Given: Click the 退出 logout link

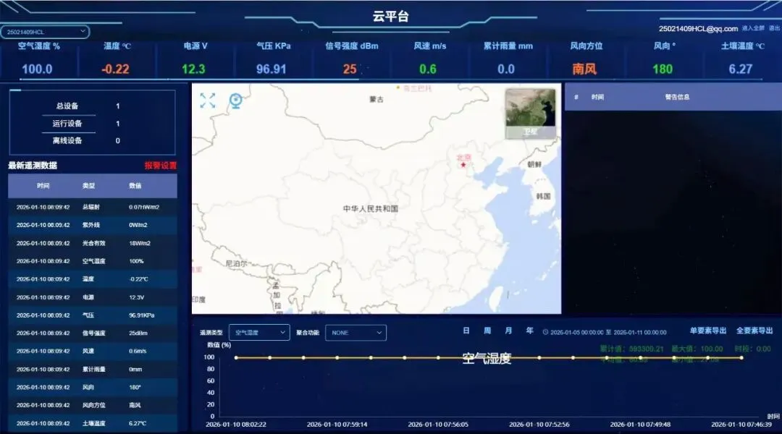Looking at the screenshot, I should pyautogui.click(x=774, y=28).
